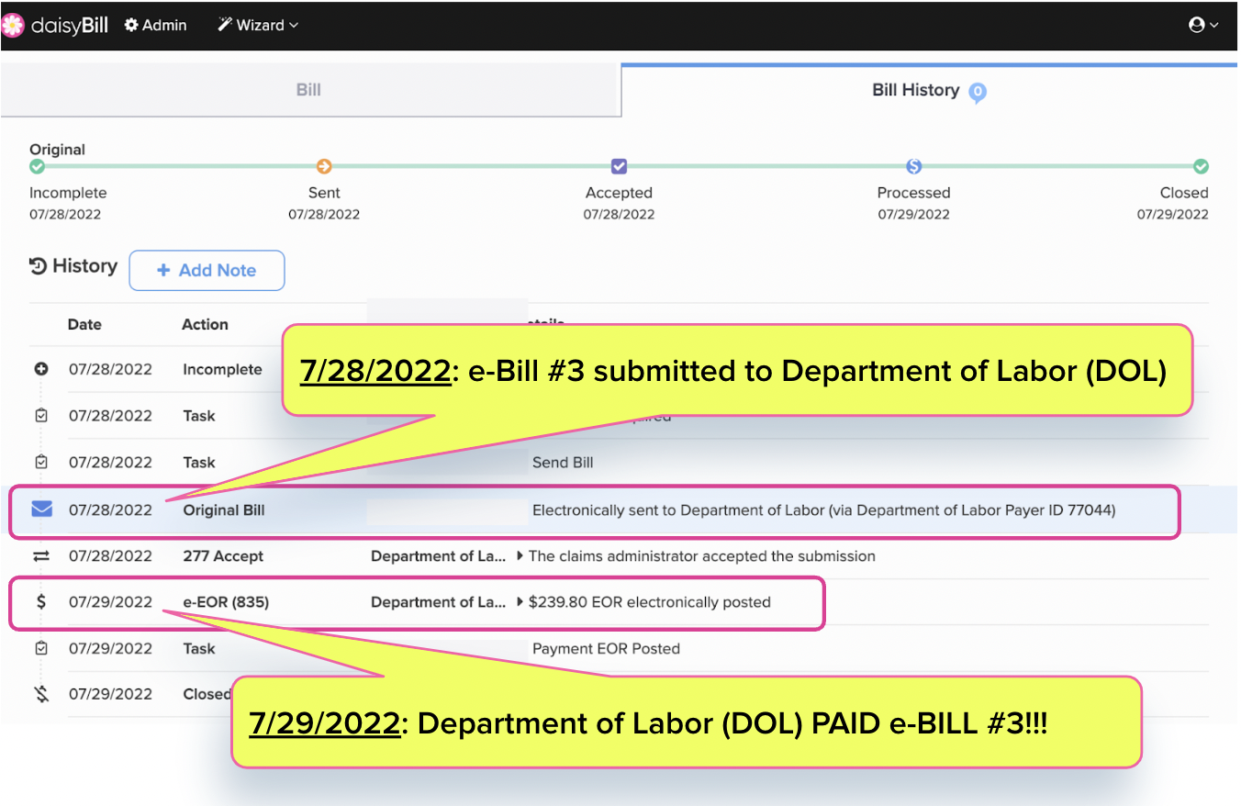Viewport: 1241px width, 806px height.
Task: Click the Original label above status timeline
Action: coord(57,149)
